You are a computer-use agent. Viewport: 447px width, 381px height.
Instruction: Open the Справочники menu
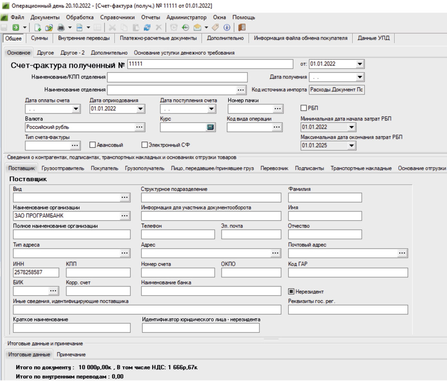coord(117,18)
